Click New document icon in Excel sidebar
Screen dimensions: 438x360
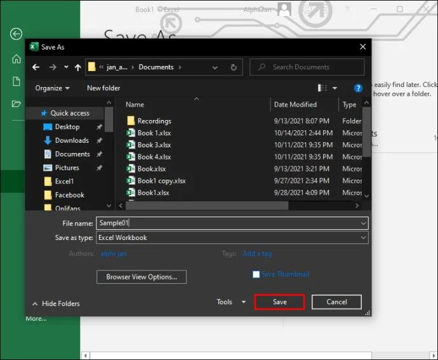click(x=17, y=81)
